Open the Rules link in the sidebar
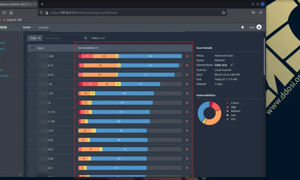 [x=4, y=76]
